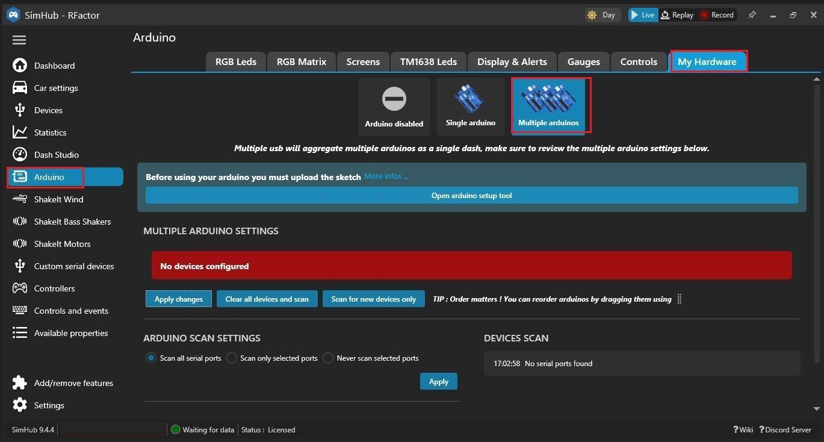Click Apply button in scan settings
Viewport: 824px width, 442px height.
(x=439, y=381)
